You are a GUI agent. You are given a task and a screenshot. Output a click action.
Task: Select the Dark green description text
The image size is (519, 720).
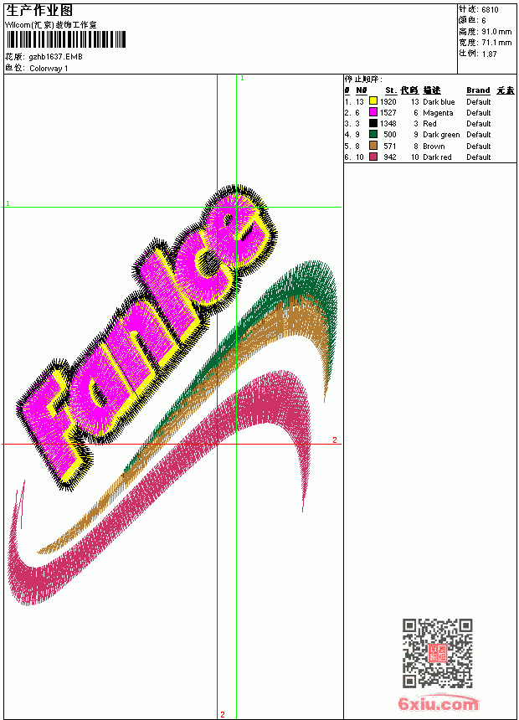click(441, 135)
